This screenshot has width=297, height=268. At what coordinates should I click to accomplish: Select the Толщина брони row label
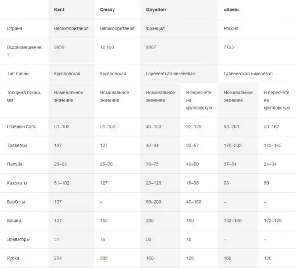coord(24,96)
